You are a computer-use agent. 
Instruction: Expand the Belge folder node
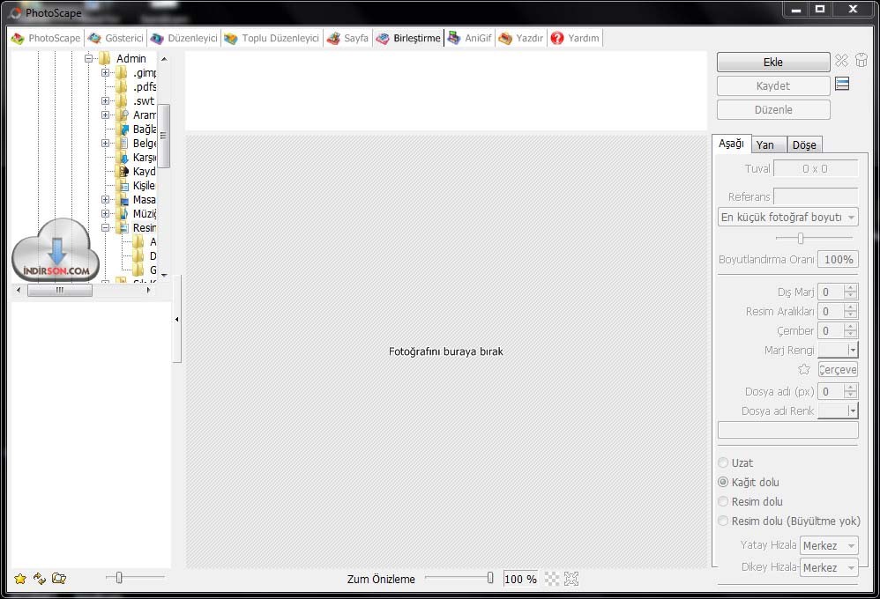click(105, 143)
